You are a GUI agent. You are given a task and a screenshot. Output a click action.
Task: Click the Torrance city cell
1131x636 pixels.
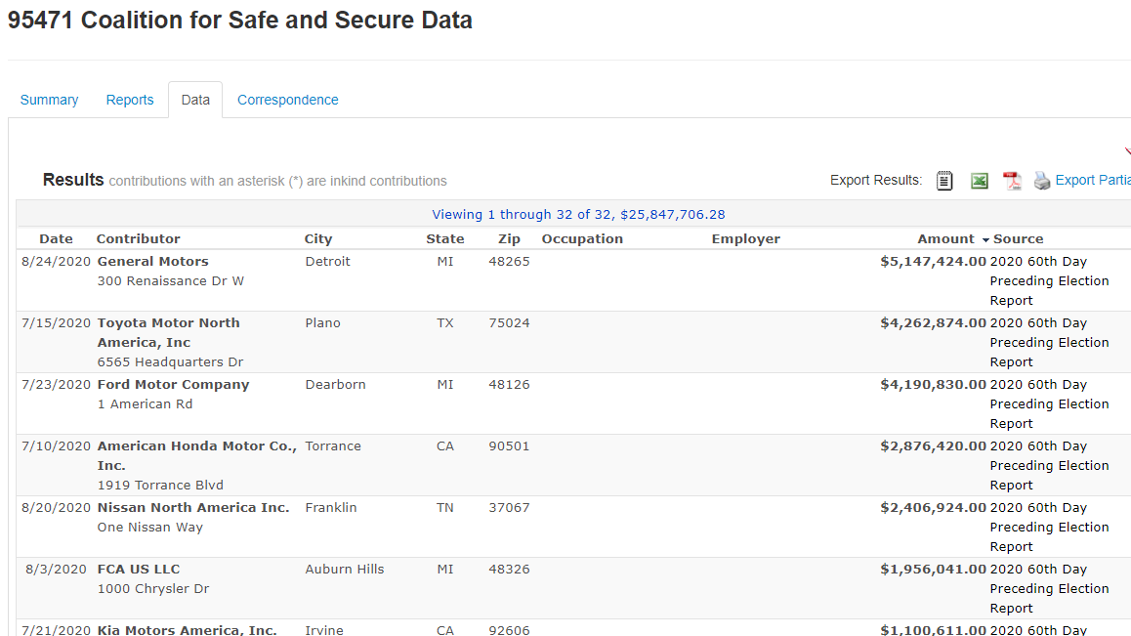pos(332,446)
